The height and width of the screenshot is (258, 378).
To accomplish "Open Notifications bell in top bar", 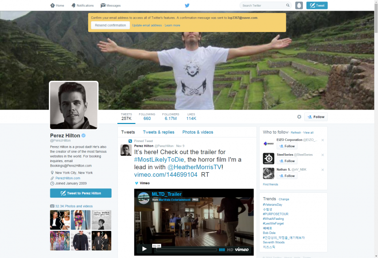I will (73, 5).
